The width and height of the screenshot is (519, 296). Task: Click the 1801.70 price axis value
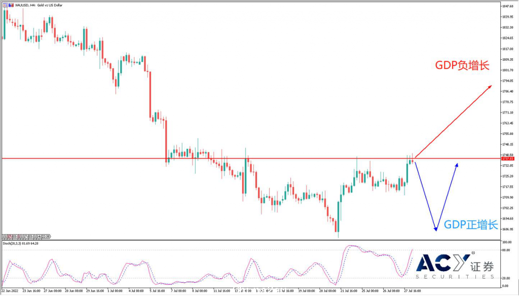point(508,70)
